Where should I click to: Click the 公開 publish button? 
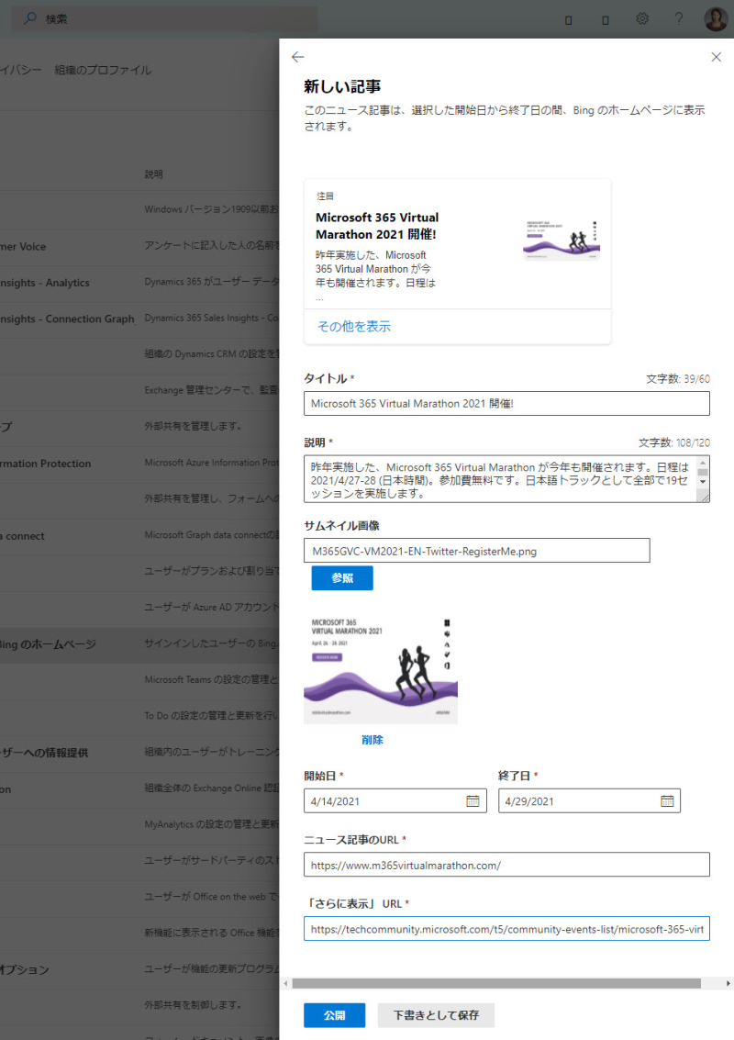click(x=334, y=1015)
